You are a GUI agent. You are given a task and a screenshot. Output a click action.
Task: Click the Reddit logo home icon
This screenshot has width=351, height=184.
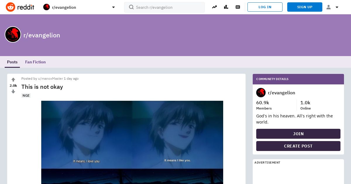11,7
